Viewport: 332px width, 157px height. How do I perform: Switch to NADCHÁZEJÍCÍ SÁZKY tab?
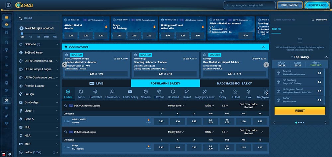tap(234, 83)
